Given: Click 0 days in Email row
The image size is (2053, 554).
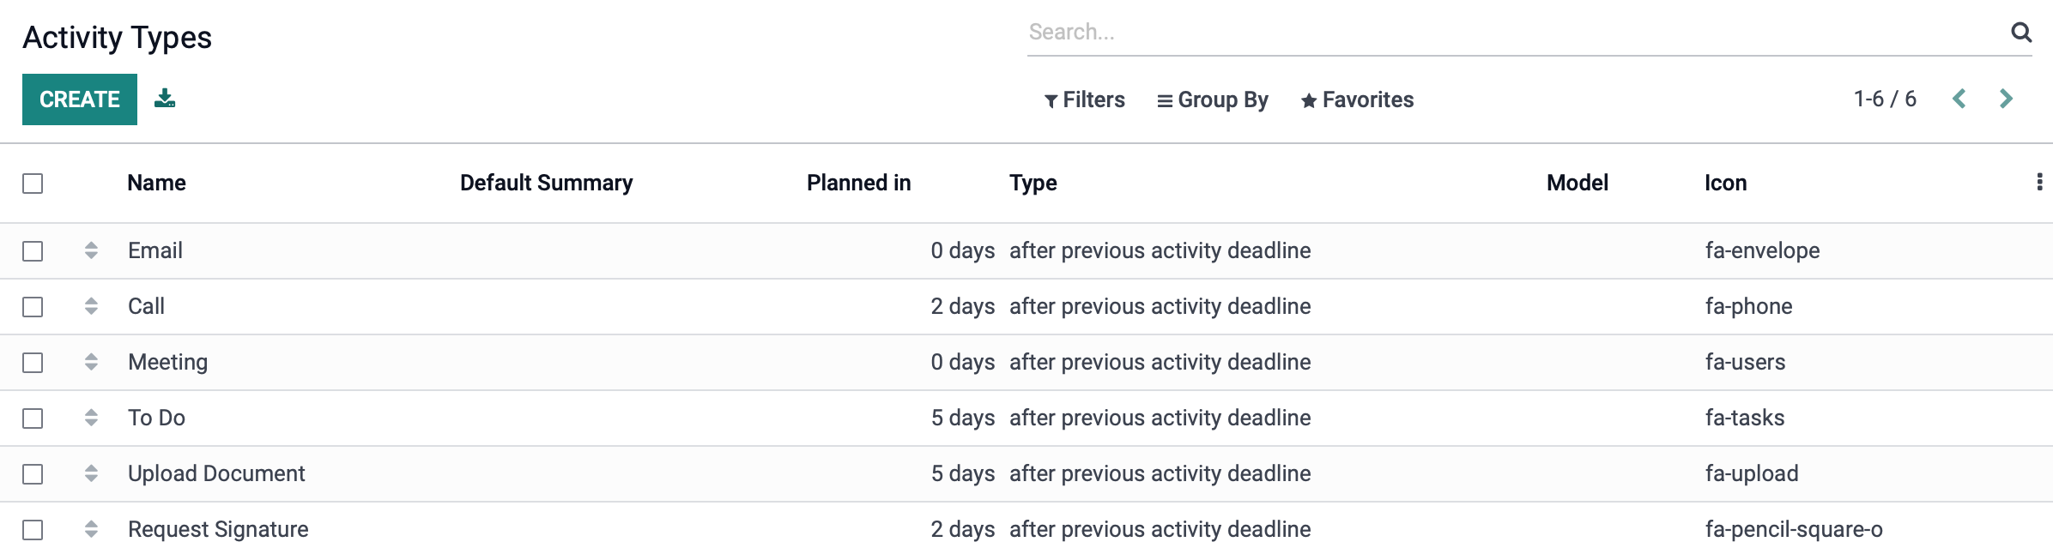Looking at the screenshot, I should [963, 250].
